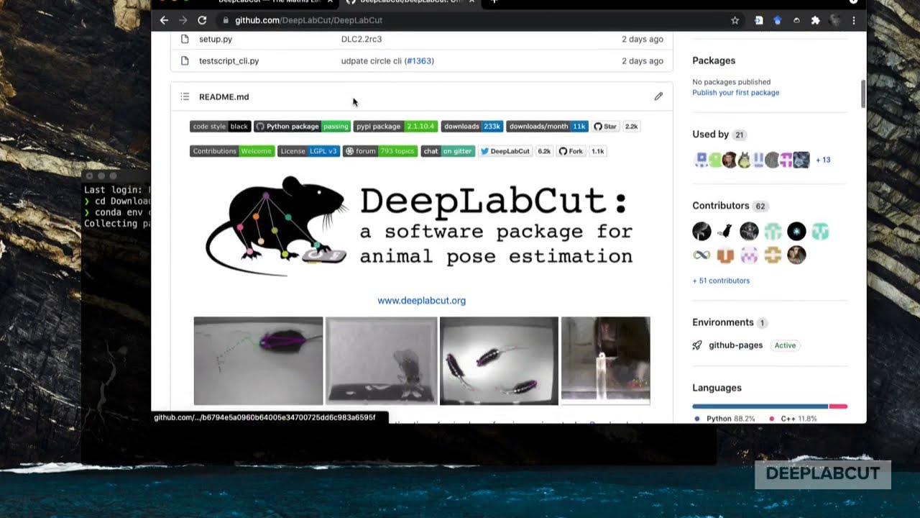Click the DeepLabCut mouse logo

click(x=275, y=225)
